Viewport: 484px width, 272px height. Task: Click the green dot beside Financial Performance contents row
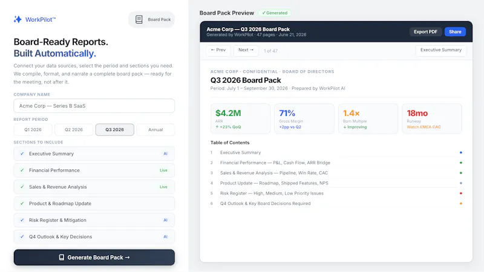pos(461,163)
